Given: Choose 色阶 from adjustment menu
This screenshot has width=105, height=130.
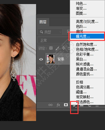Looking at the screenshot, I should pyautogui.click(x=81, y=26).
